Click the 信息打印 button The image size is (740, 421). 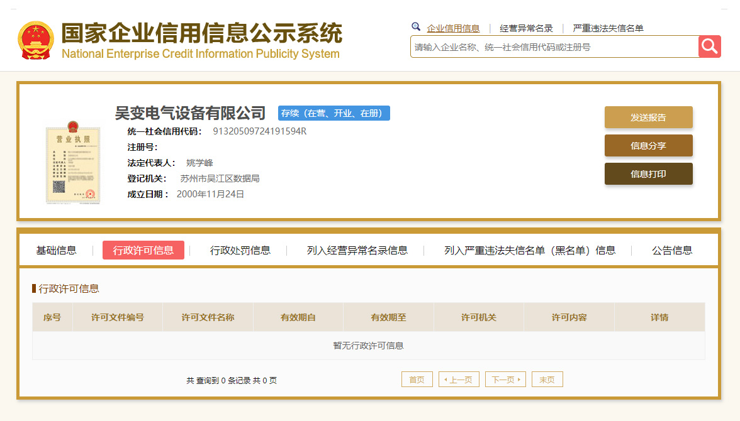click(x=648, y=174)
